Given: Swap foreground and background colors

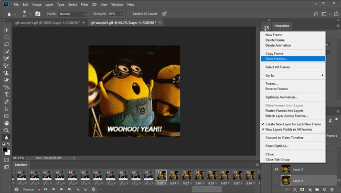Looking at the screenshot, I should pos(8,144).
